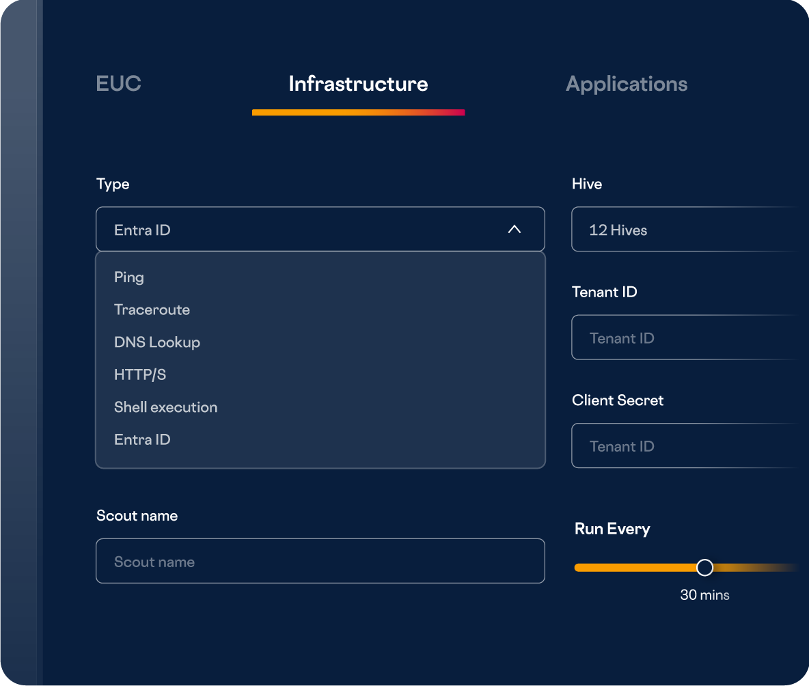Focus the Scout name input field

[320, 561]
